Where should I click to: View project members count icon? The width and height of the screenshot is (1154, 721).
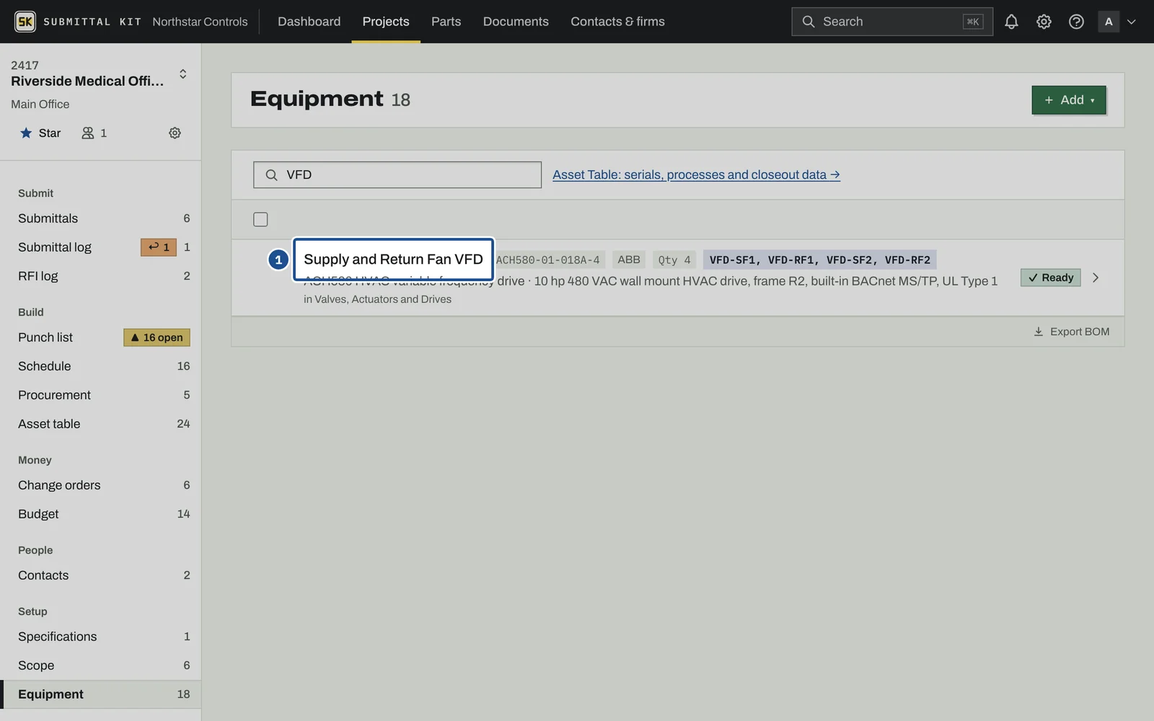point(94,133)
